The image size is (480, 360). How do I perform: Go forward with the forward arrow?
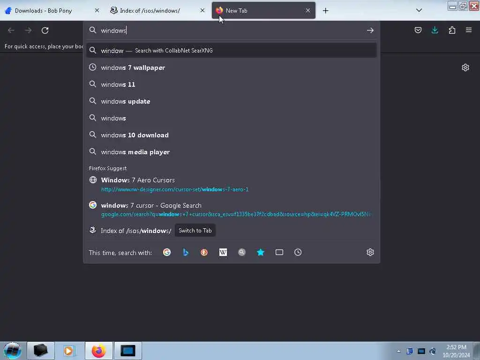click(28, 30)
